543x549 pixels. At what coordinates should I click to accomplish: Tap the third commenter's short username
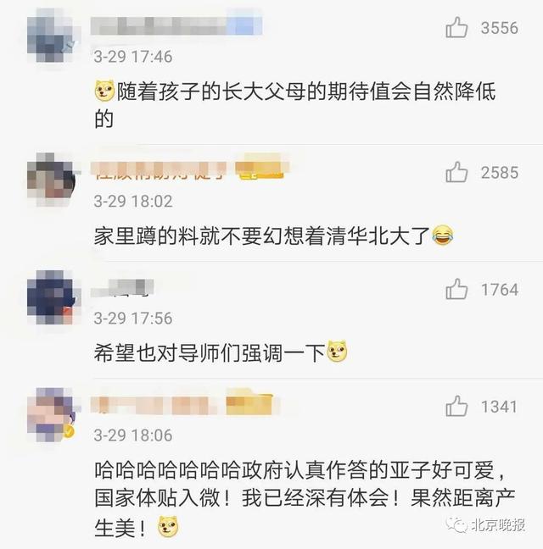pos(122,288)
